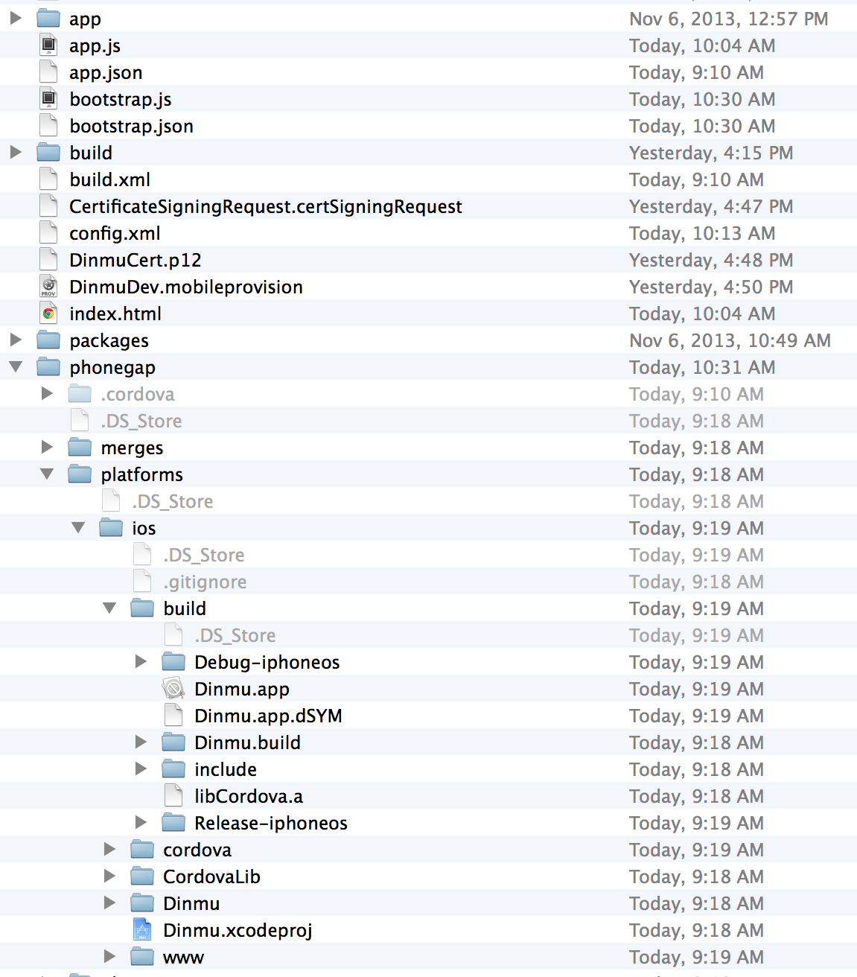This screenshot has height=977, width=857.
Task: Expand the www folder
Action: pos(109,957)
